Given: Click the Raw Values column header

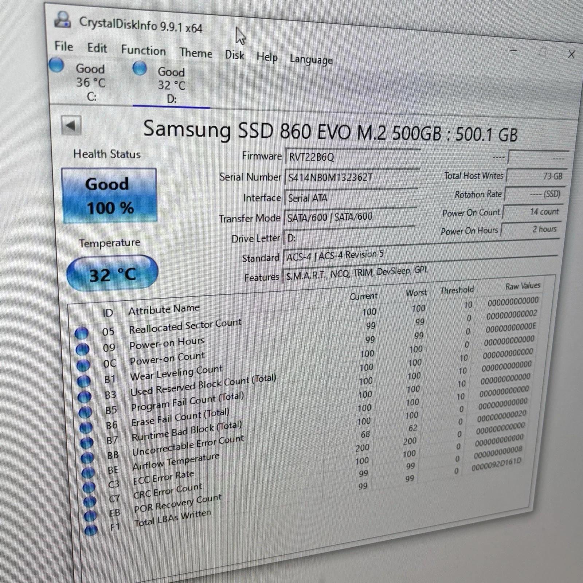Looking at the screenshot, I should click(x=523, y=286).
